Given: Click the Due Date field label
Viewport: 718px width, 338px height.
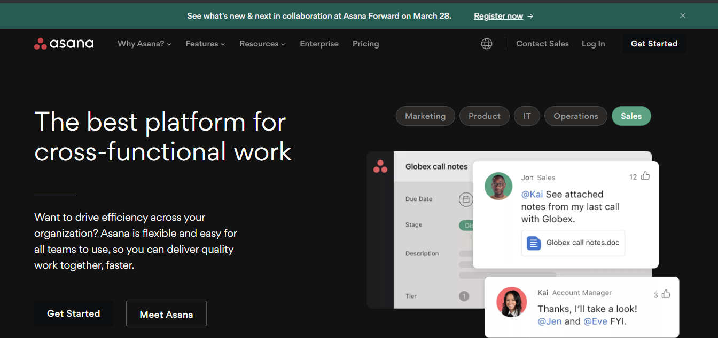Looking at the screenshot, I should click(419, 199).
